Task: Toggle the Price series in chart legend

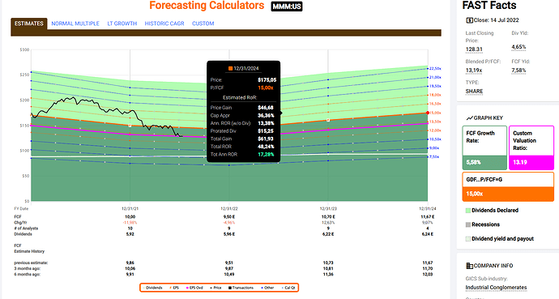Action: tap(215, 288)
